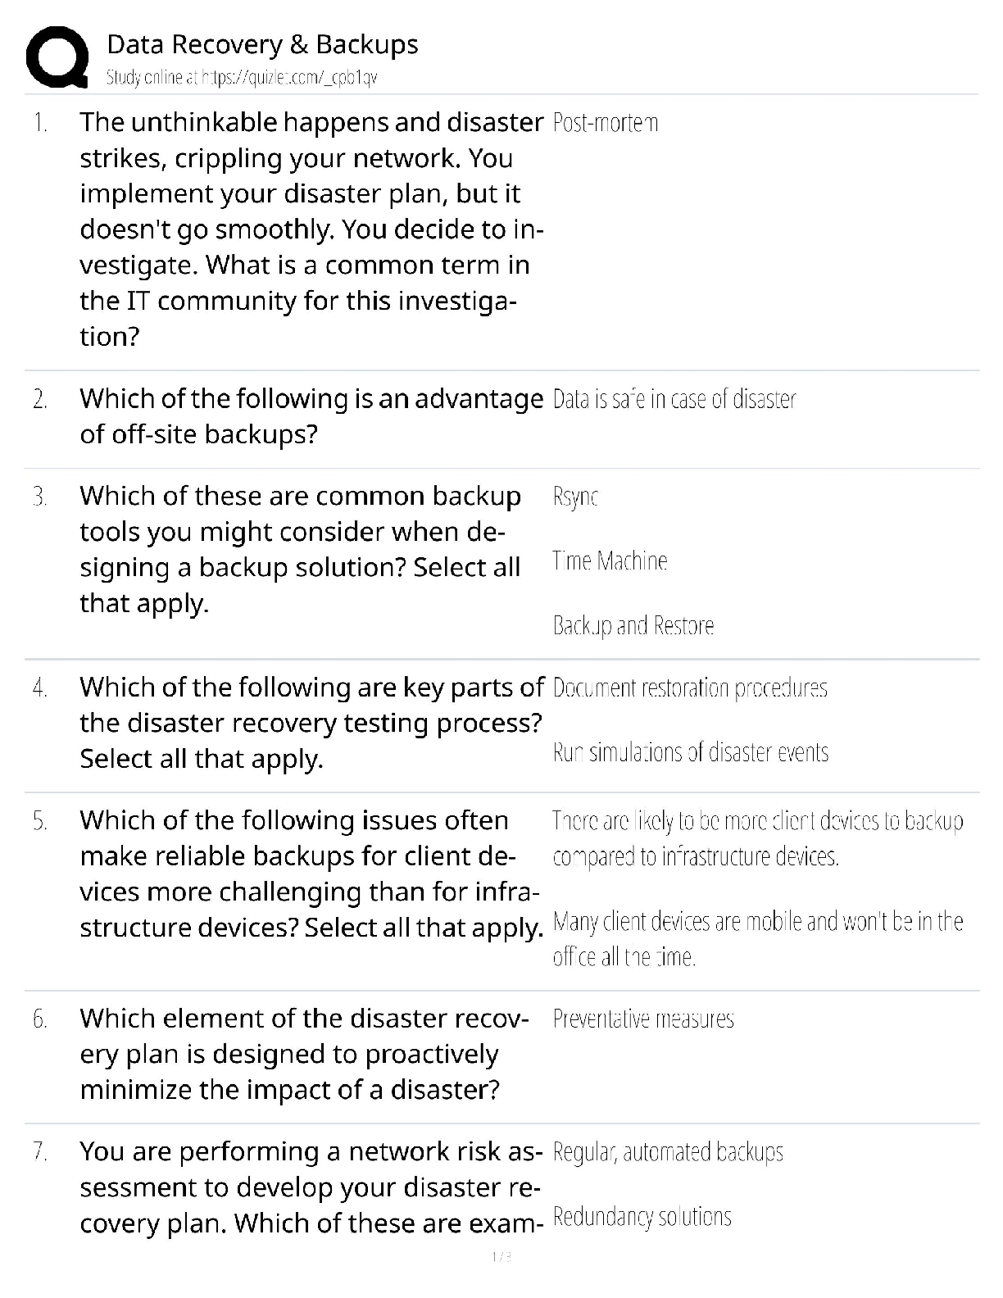
Task: Click the Quizlet Q logo icon
Action: 57,56
